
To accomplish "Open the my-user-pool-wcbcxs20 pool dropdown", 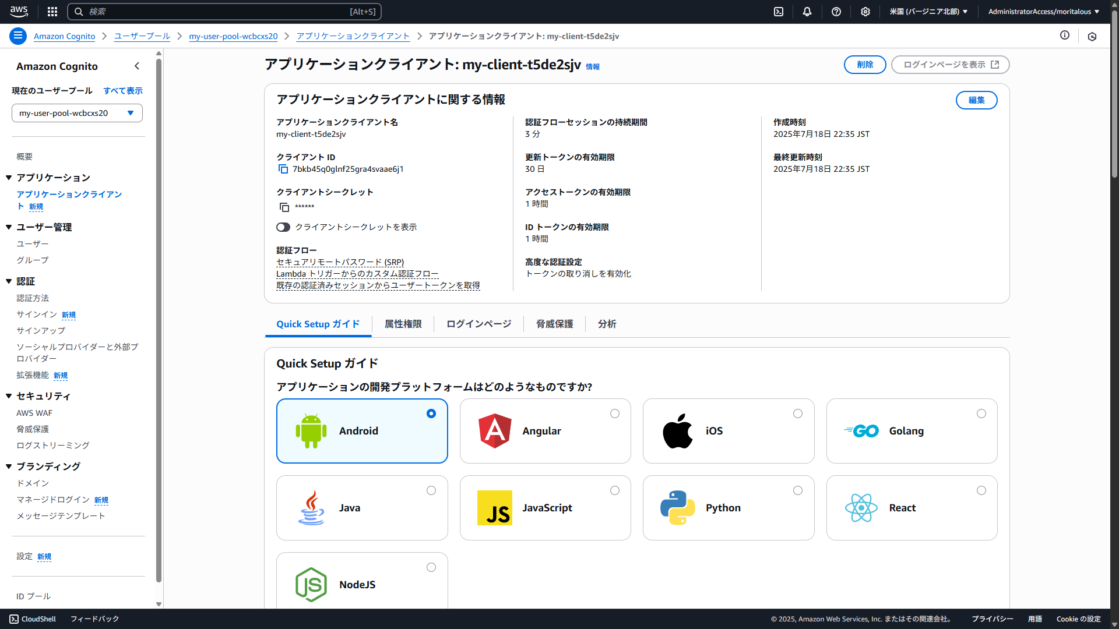I will (x=77, y=113).
